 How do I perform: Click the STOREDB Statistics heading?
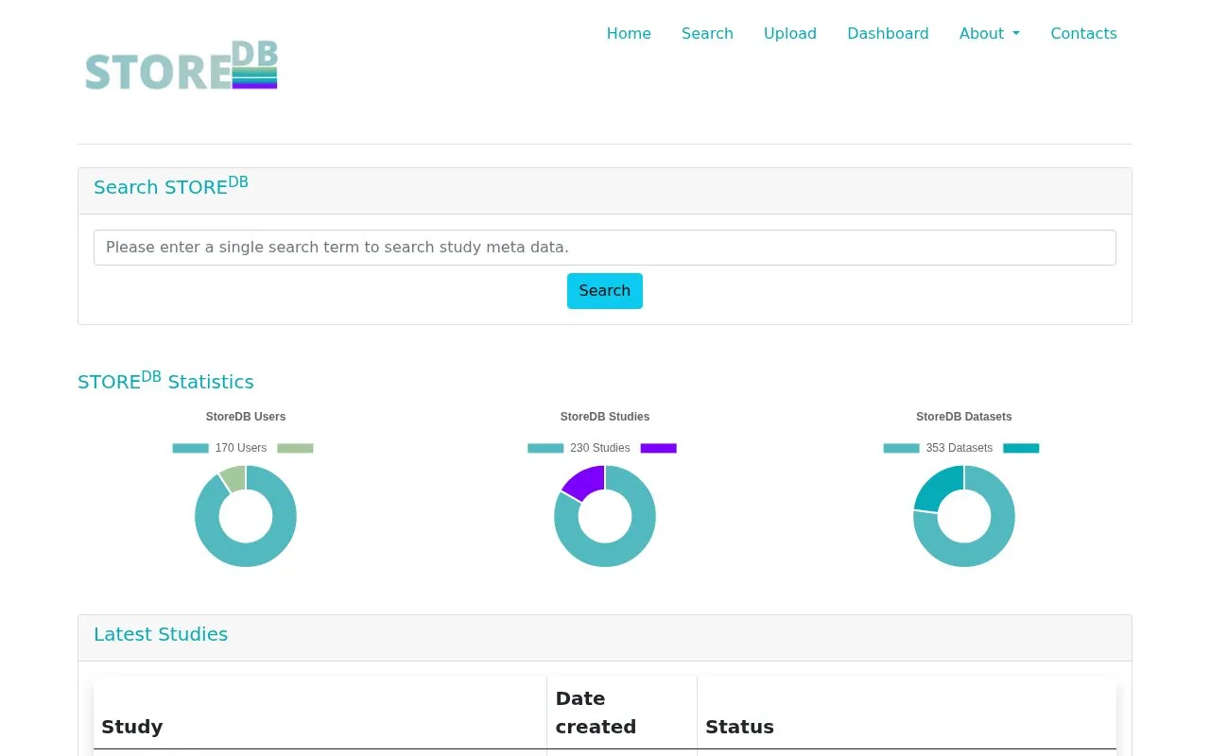165,380
